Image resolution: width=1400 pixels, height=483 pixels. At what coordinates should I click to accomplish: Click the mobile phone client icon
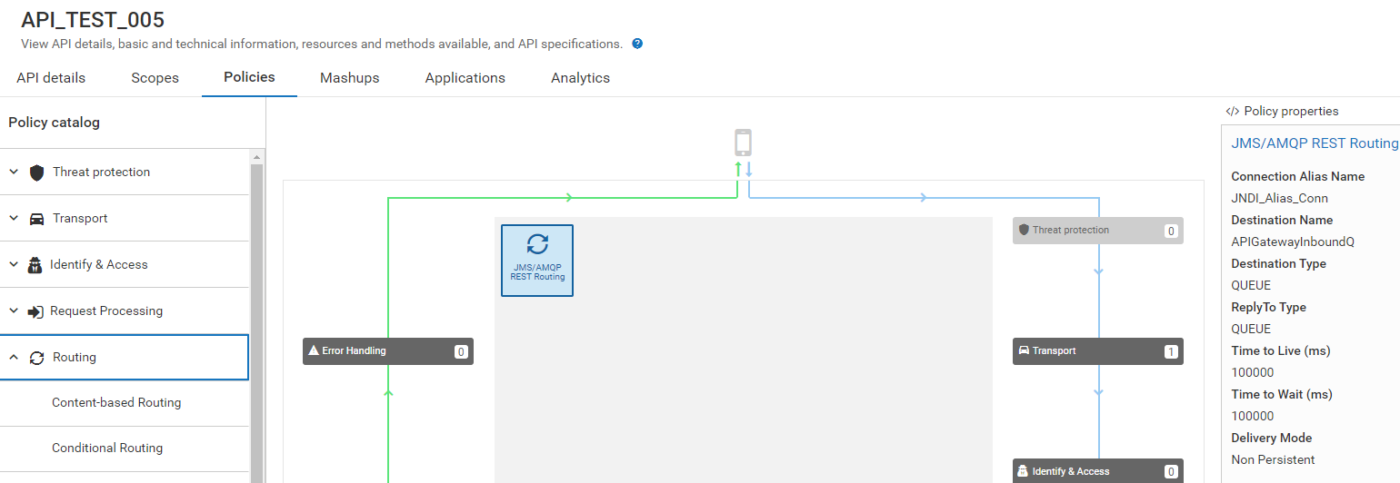743,143
